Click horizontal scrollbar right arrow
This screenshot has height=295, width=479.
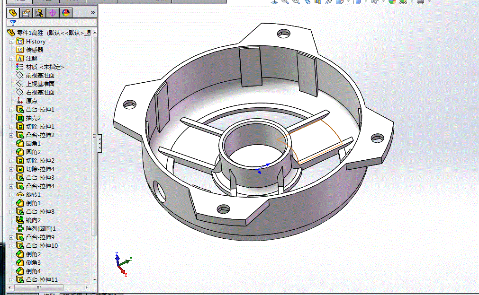point(86,287)
